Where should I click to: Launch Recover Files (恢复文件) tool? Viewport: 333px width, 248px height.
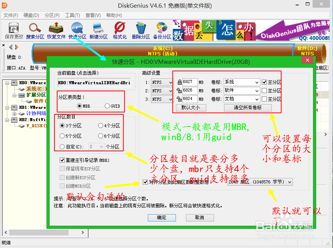(56, 31)
